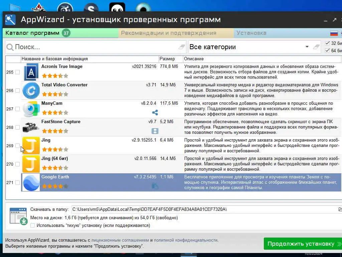Check the box for Jing 64 бит (270)
The width and height of the screenshot is (342, 257).
point(18,164)
